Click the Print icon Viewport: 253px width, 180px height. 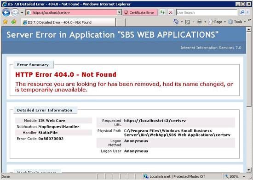[x=200, y=22]
